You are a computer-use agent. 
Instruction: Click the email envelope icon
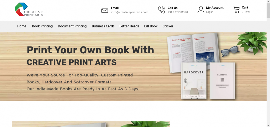[105, 10]
